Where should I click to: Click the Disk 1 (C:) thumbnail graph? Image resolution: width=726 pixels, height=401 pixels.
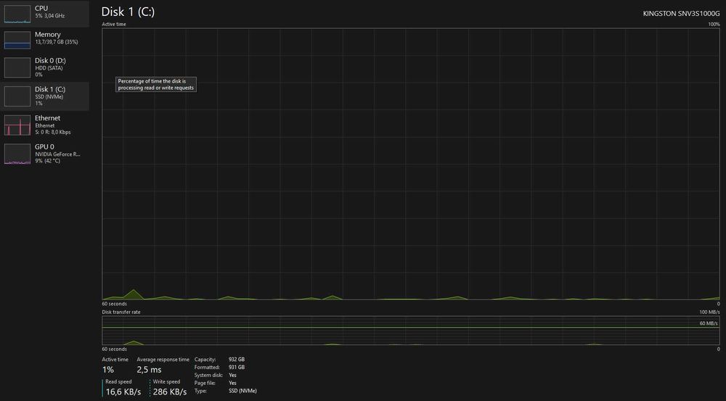pos(17,96)
